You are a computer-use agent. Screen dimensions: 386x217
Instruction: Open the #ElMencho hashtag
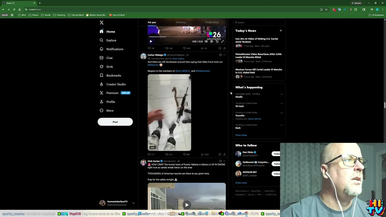[153, 65]
